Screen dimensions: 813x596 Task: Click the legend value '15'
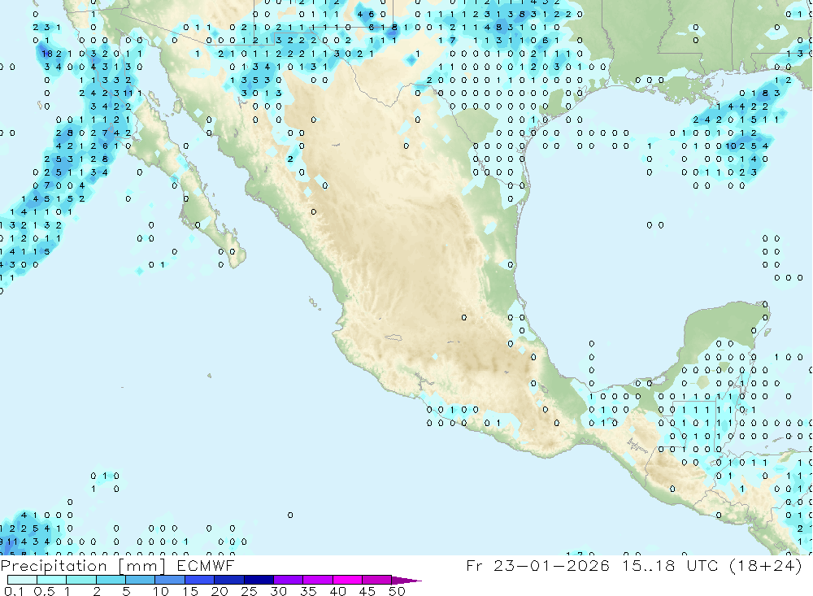(x=190, y=591)
